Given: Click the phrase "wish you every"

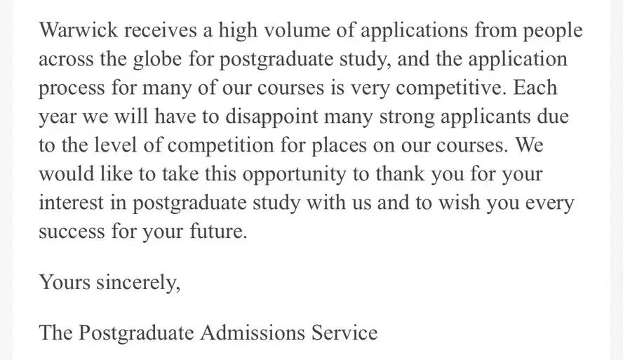Looking at the screenshot, I should coord(507,203).
